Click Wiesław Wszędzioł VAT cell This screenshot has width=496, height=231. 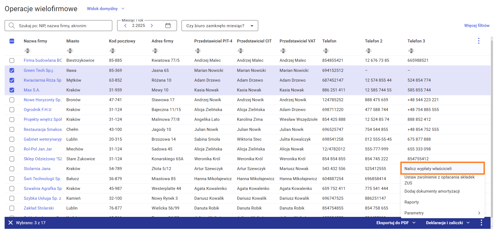click(298, 119)
